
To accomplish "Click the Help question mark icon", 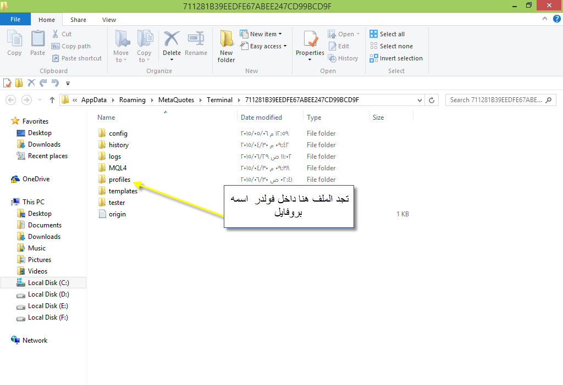I will (x=556, y=20).
